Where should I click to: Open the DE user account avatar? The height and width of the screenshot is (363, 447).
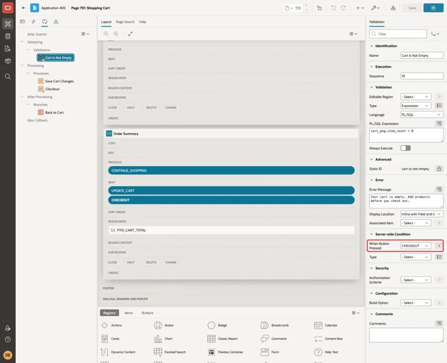pos(8,355)
